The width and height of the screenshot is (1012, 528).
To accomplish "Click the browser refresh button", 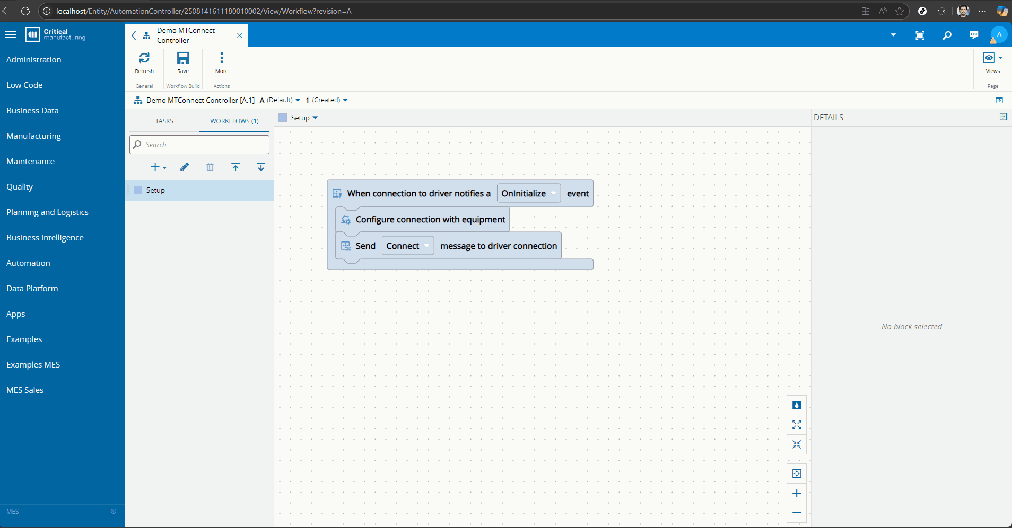I will pyautogui.click(x=25, y=11).
